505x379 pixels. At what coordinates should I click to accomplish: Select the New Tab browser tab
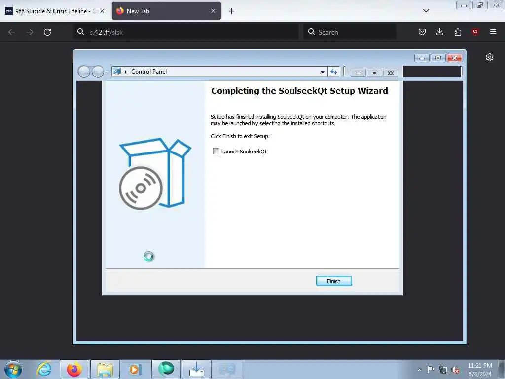[166, 11]
